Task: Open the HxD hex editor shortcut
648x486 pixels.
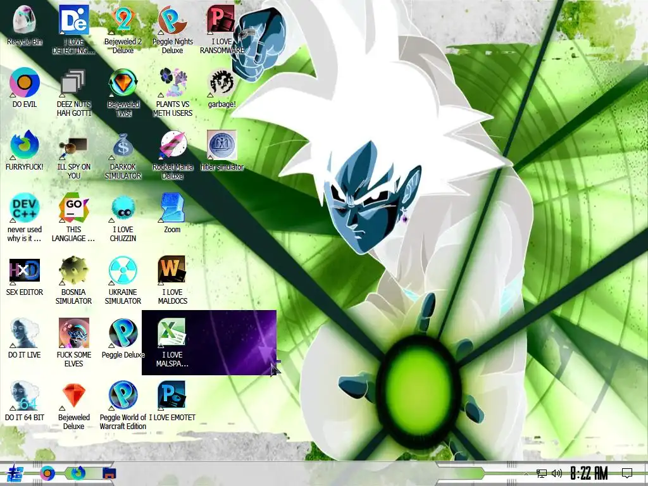Action: point(25,271)
